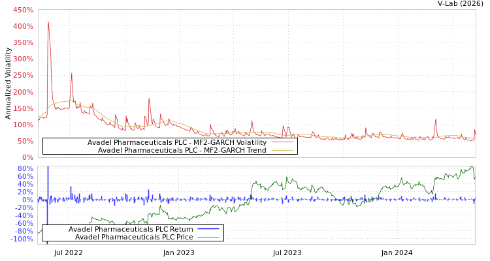The width and height of the screenshot is (490, 261).
Task: Click the 0% label on upper chart axis
Action: 27,157
